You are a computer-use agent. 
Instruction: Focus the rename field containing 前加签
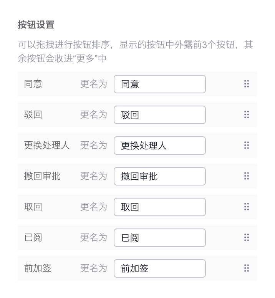160,268
